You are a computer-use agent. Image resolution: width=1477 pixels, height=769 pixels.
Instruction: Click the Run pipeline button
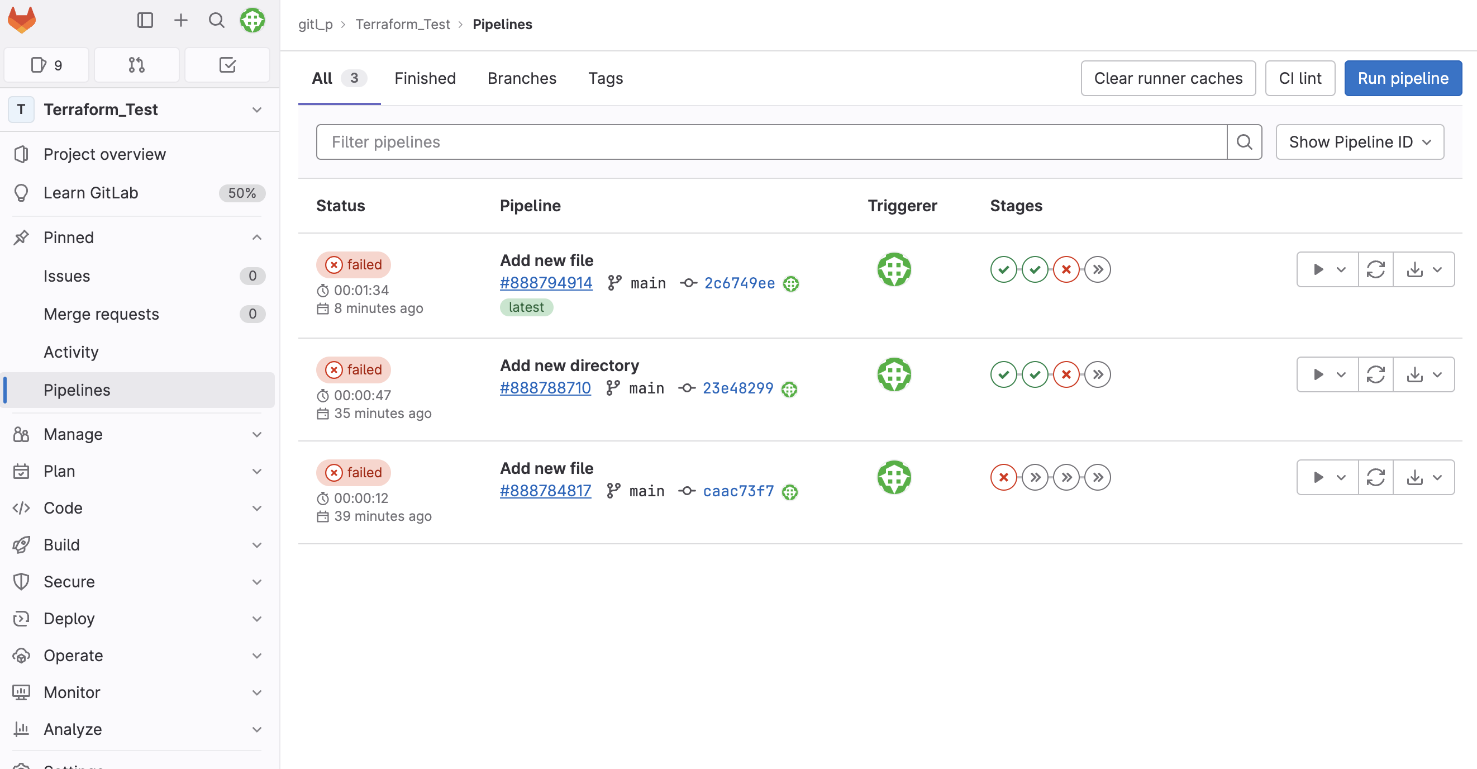pyautogui.click(x=1403, y=78)
